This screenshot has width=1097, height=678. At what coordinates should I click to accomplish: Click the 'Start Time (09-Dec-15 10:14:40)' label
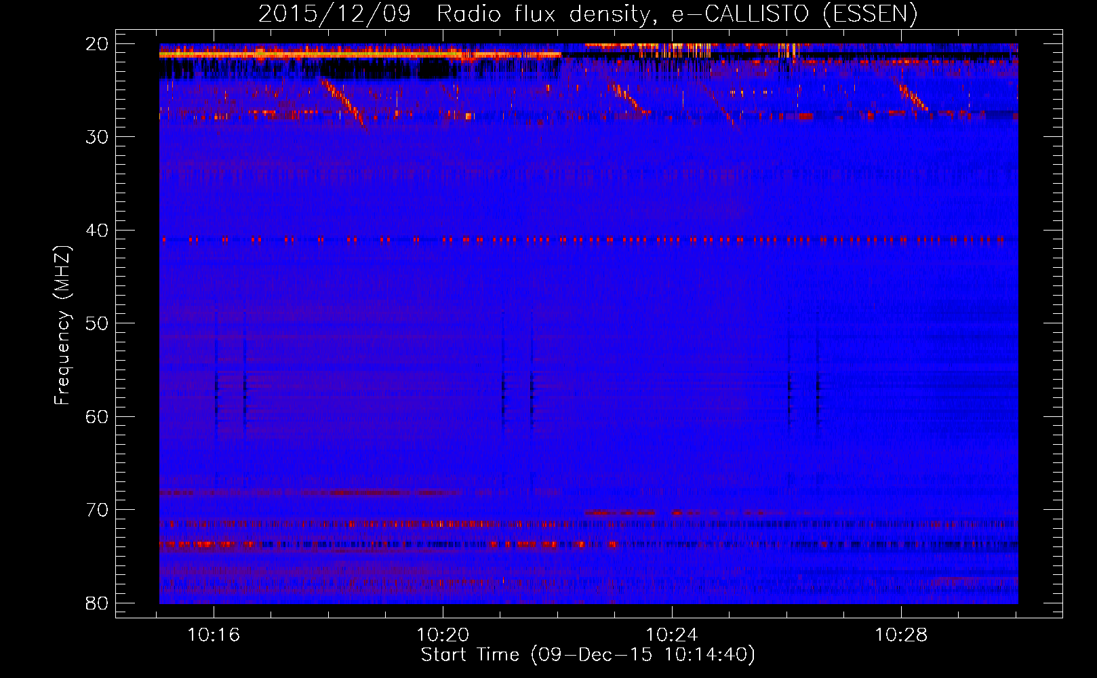click(x=588, y=655)
